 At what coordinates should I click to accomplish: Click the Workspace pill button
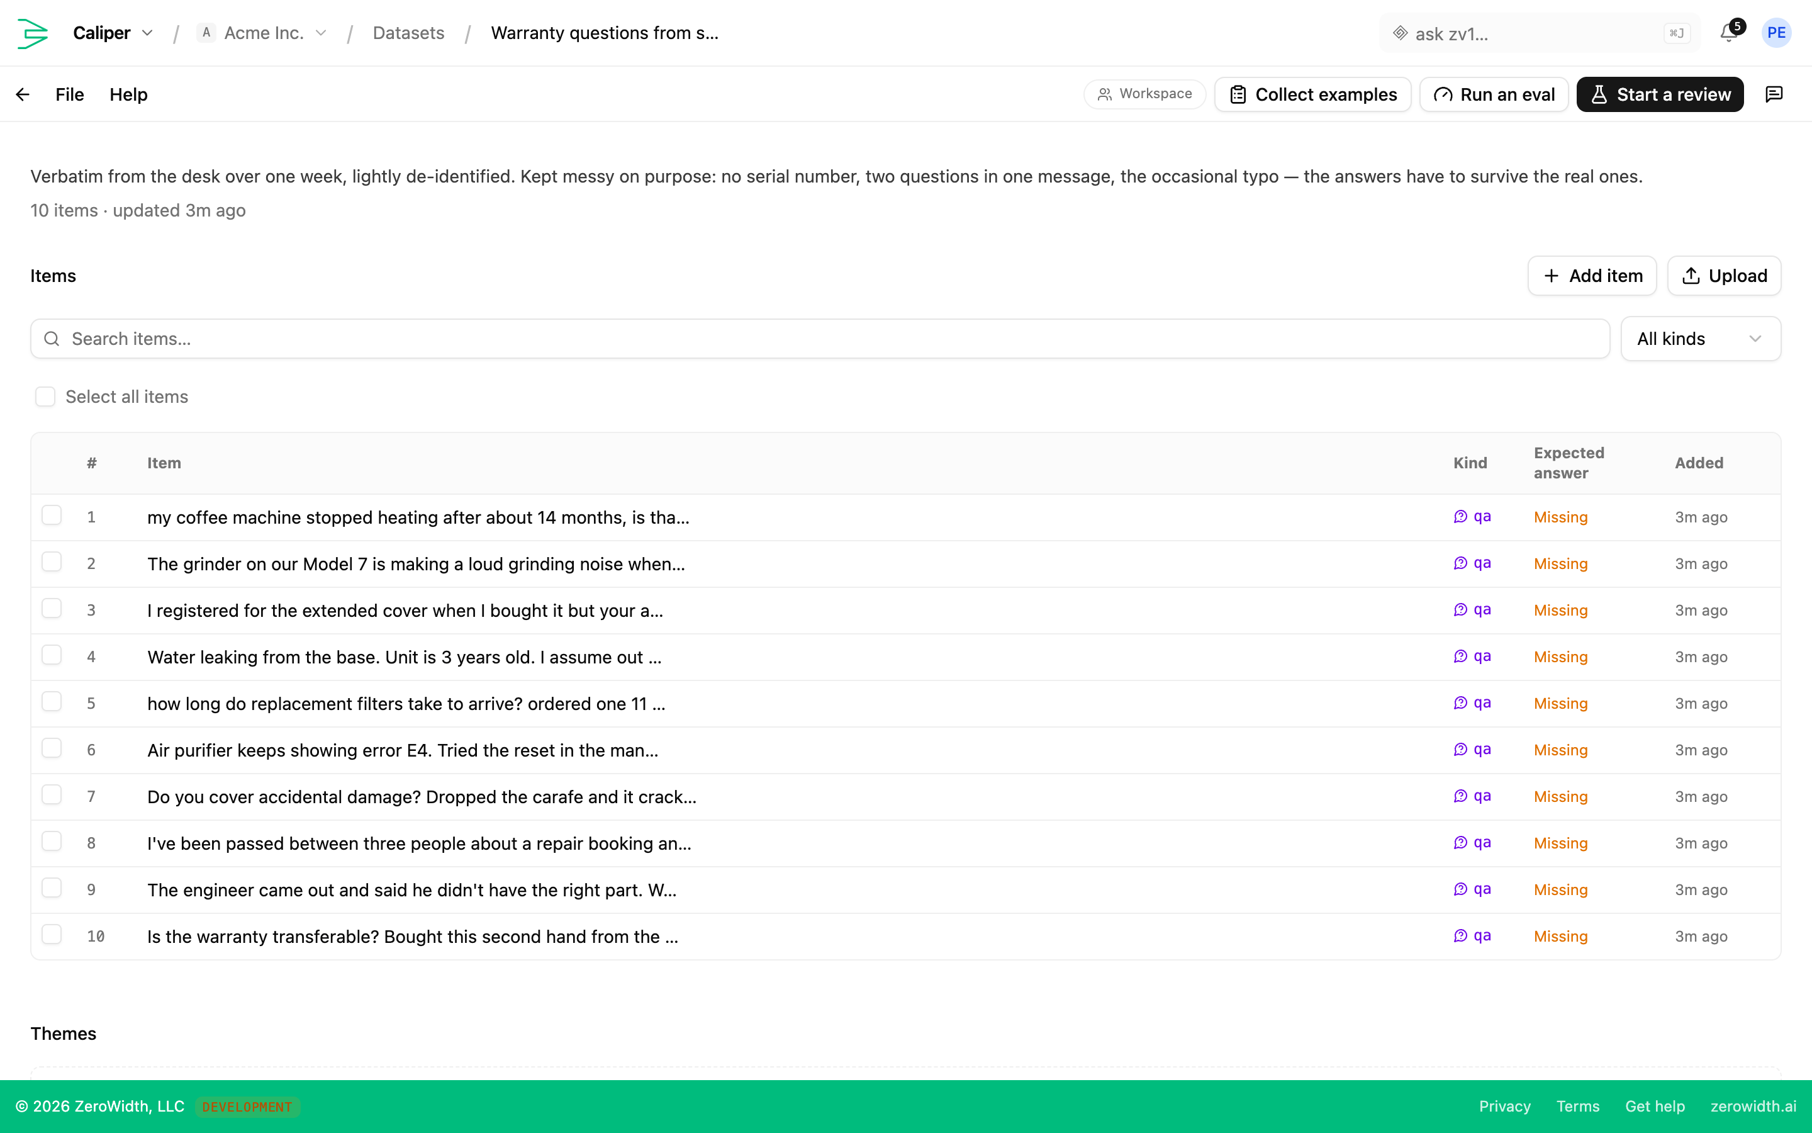[1144, 94]
